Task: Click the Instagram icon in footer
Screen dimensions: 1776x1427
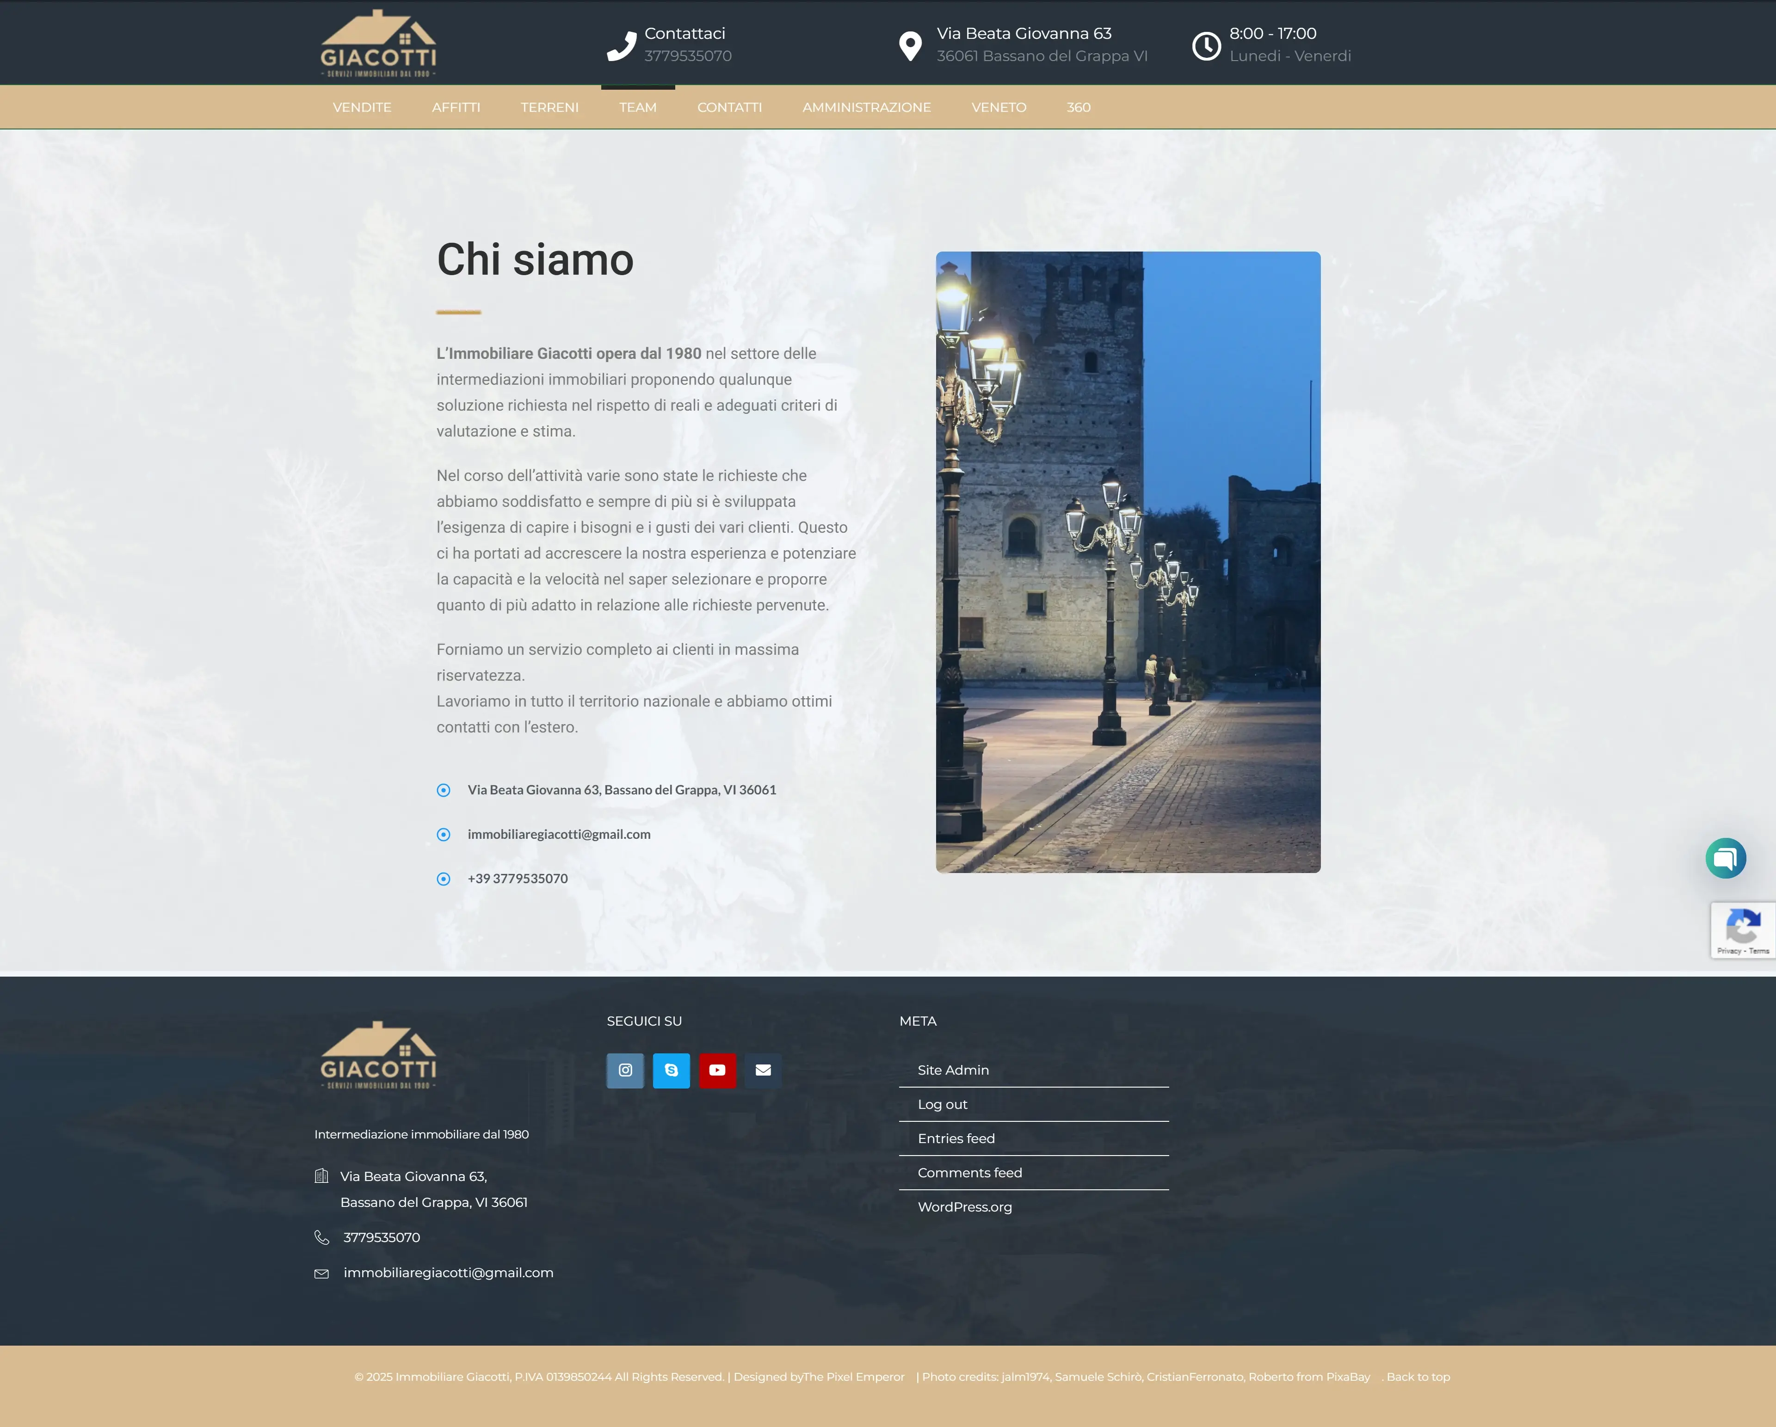Action: click(625, 1070)
